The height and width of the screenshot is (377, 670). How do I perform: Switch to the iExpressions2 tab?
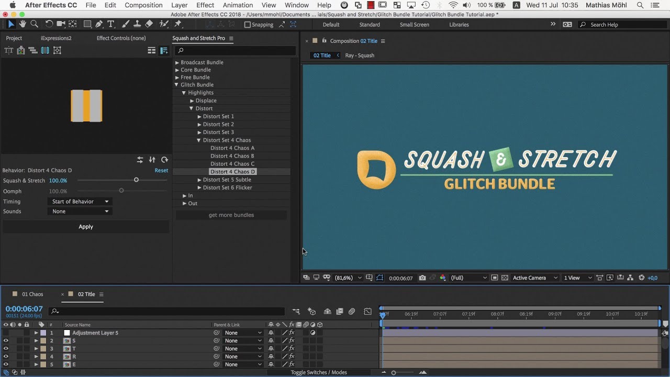(x=56, y=38)
